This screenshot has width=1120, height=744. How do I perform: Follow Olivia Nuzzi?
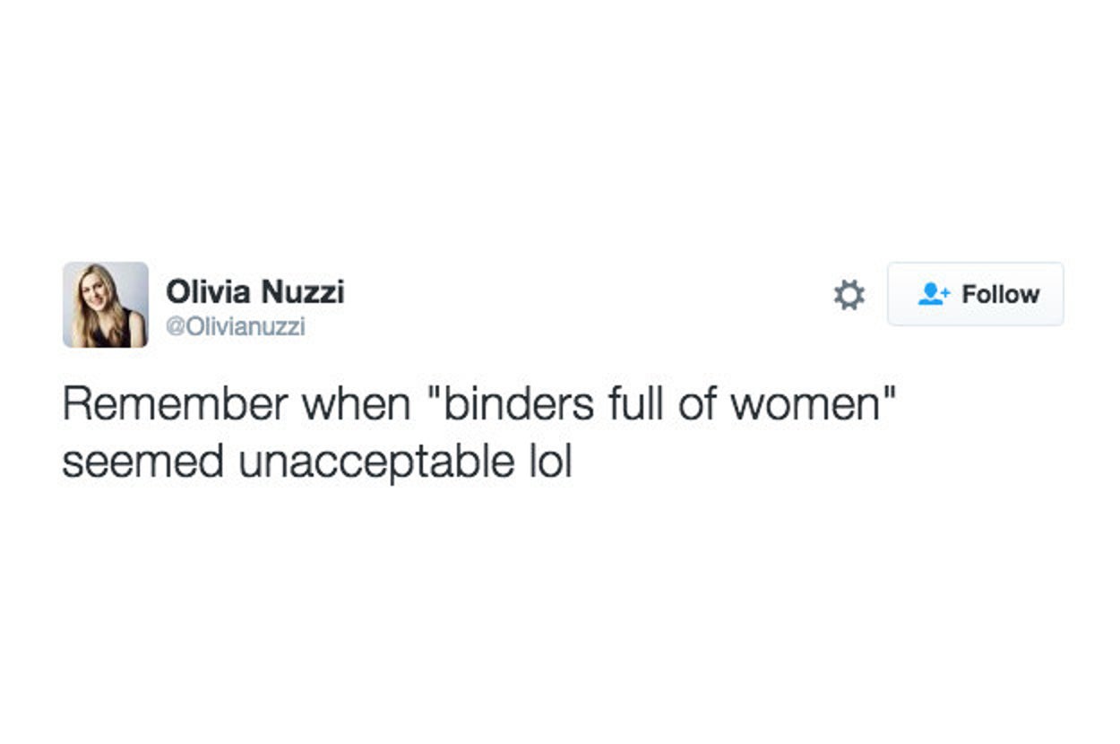click(x=975, y=294)
